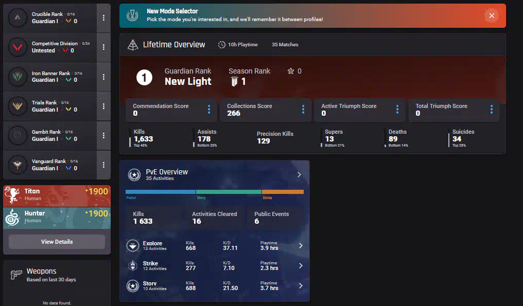Click the green Story bar segment
Viewport: 523px width, 306px height.
229,192
